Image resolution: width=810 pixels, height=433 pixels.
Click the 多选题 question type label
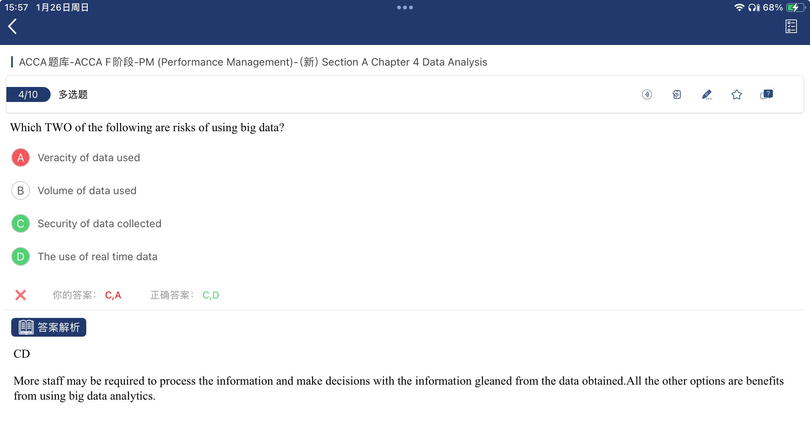click(x=73, y=94)
